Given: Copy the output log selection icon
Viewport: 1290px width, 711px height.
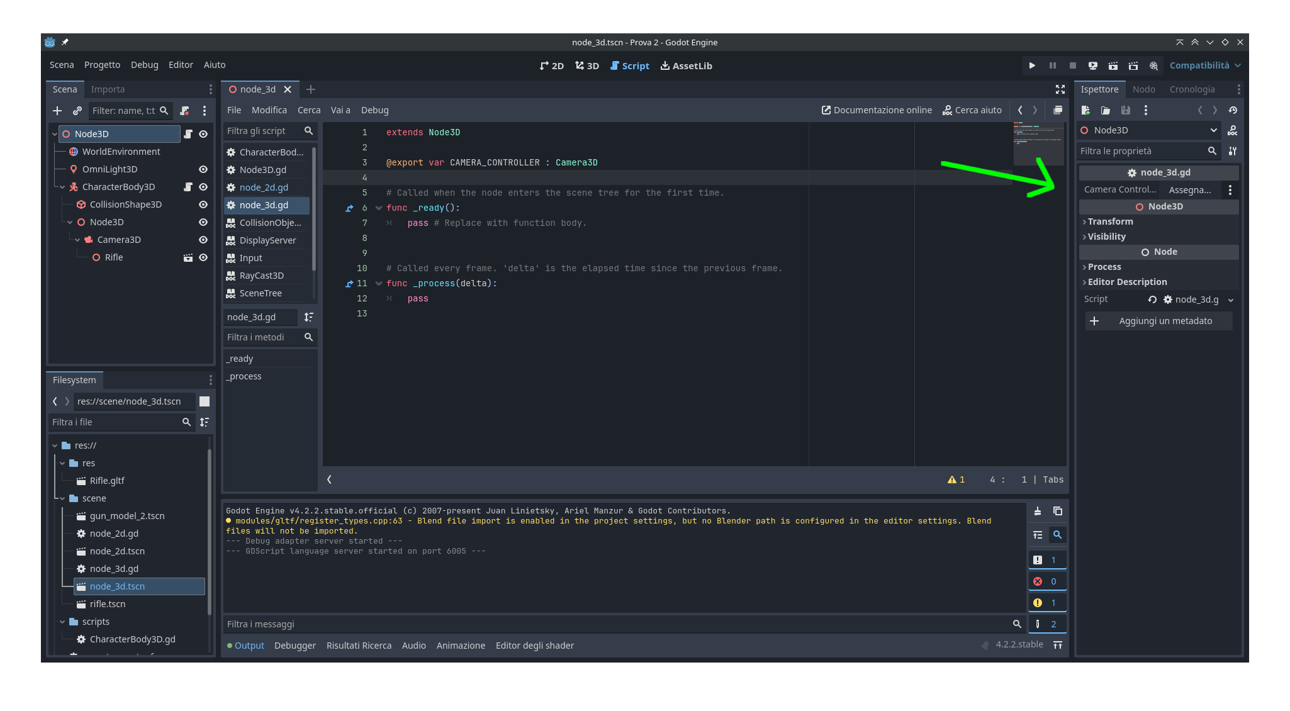Looking at the screenshot, I should (1058, 511).
